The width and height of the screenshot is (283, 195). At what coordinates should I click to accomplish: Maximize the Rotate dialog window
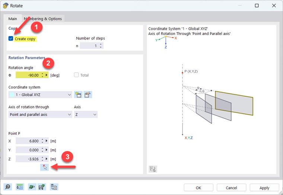tap(257, 6)
